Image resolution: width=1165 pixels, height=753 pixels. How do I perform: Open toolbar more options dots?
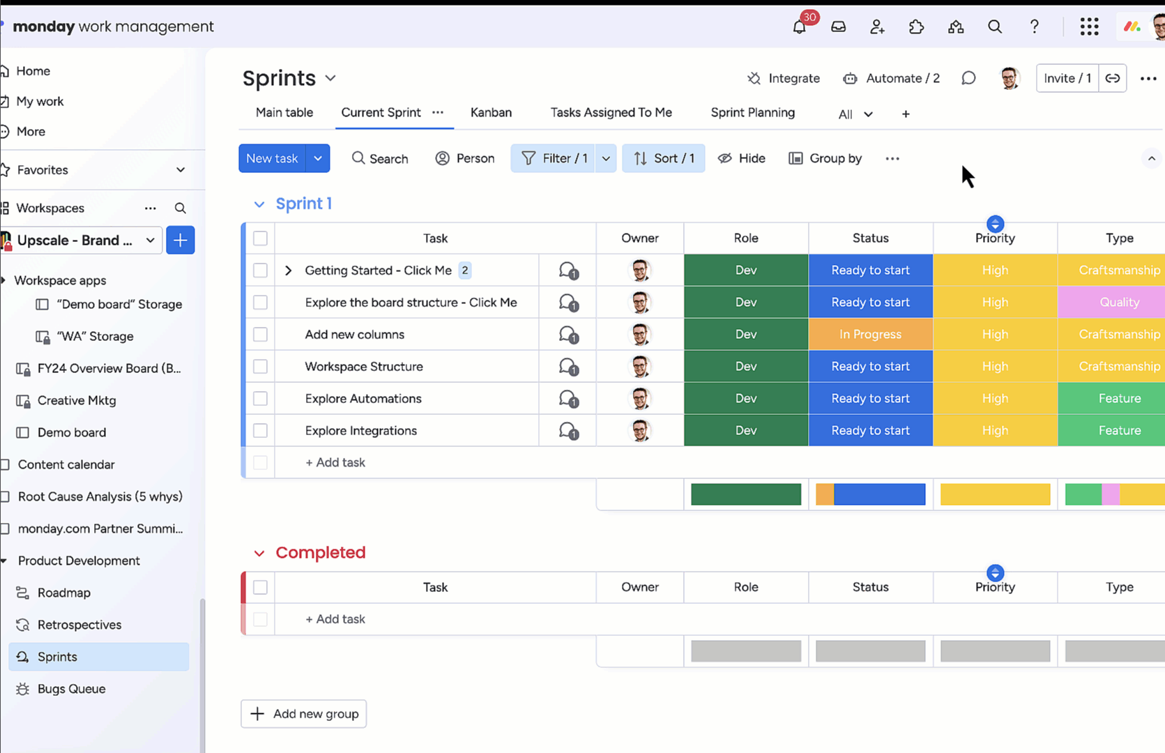[x=892, y=158]
